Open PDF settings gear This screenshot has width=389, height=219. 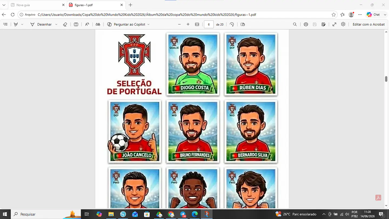(x=343, y=24)
